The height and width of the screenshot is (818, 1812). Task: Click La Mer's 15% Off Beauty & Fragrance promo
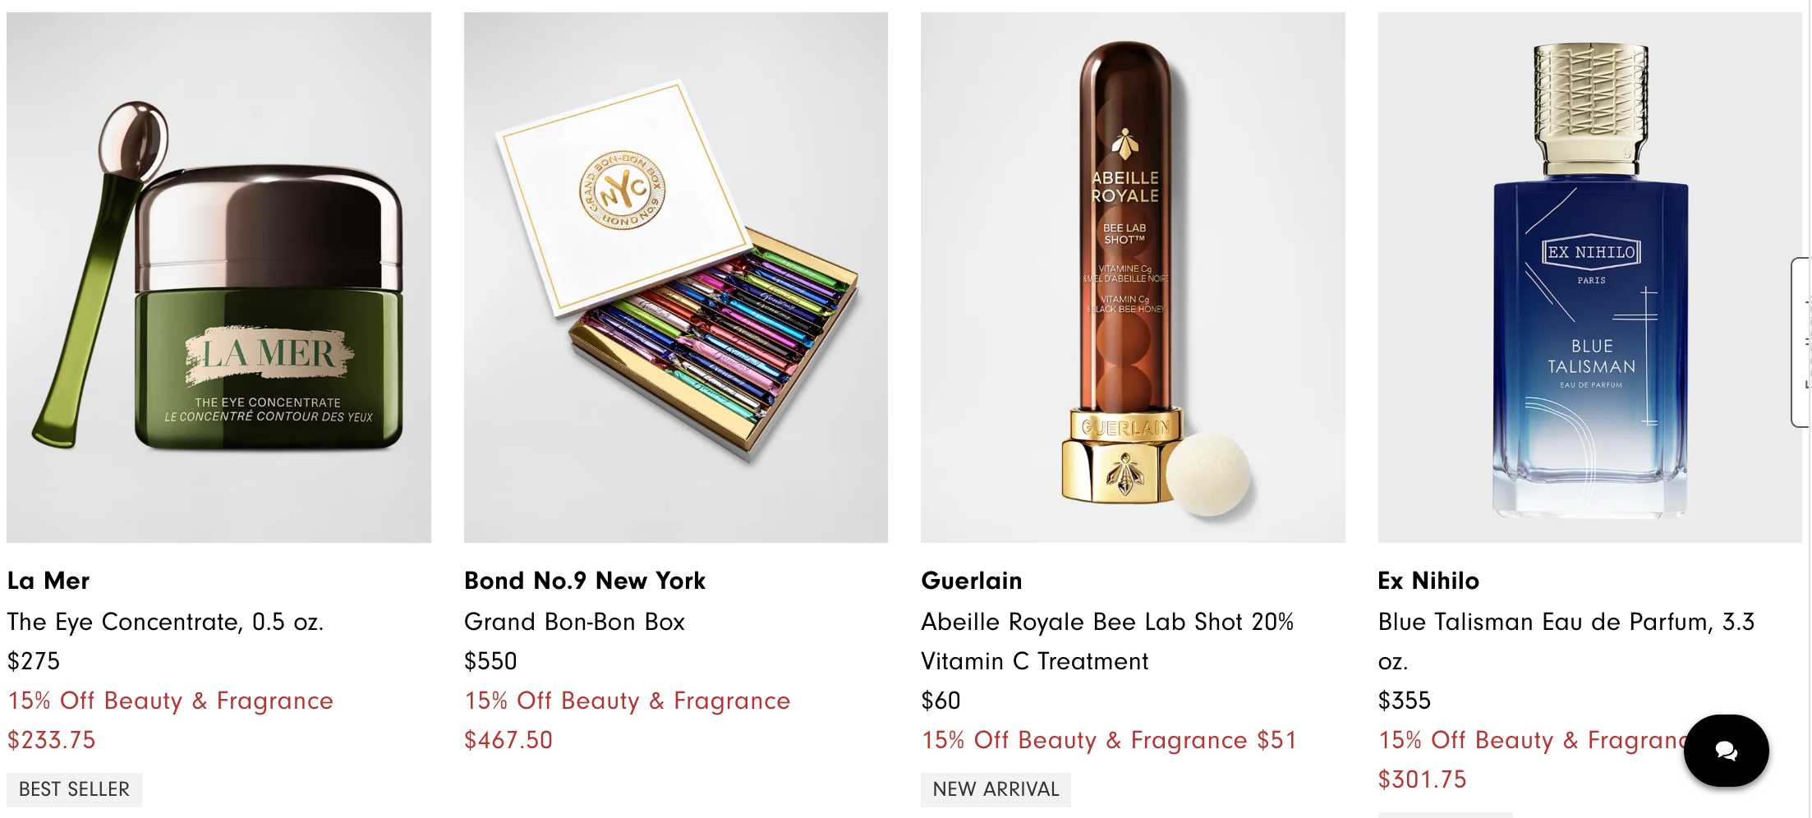coord(170,701)
